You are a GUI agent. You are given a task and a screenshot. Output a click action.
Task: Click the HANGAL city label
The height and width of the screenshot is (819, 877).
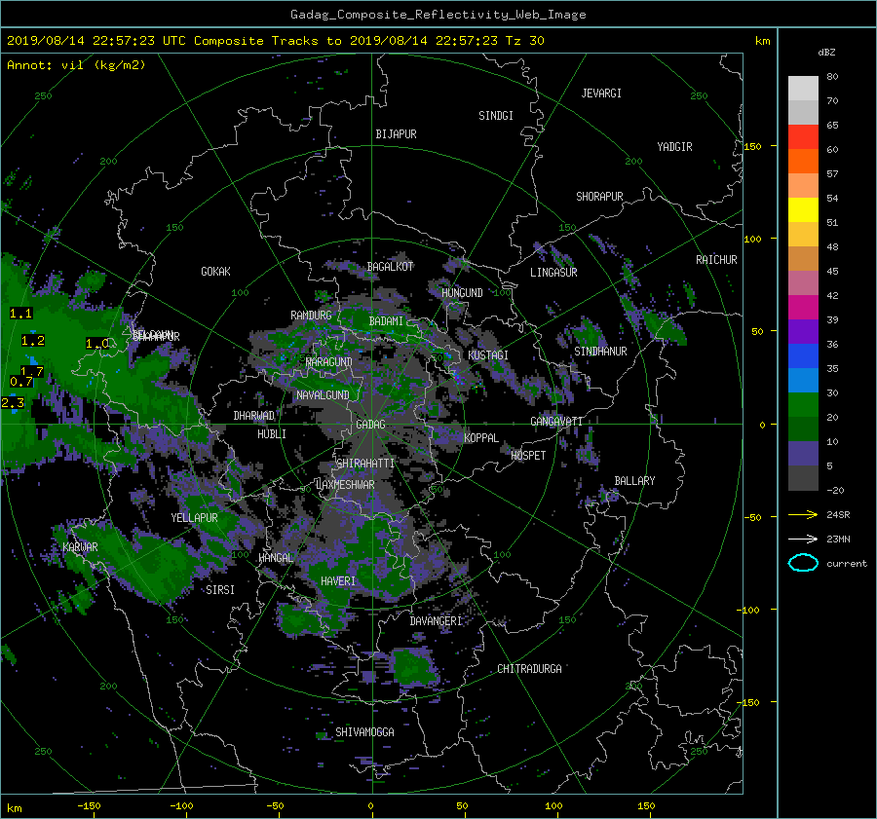pos(276,558)
